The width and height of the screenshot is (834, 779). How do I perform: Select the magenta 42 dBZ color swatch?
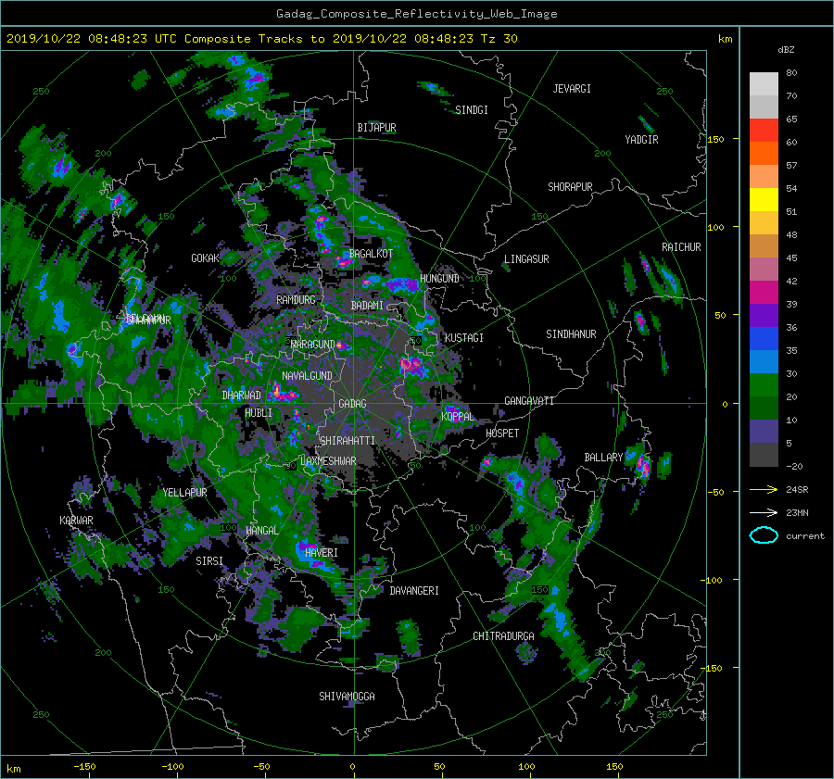[x=764, y=292]
